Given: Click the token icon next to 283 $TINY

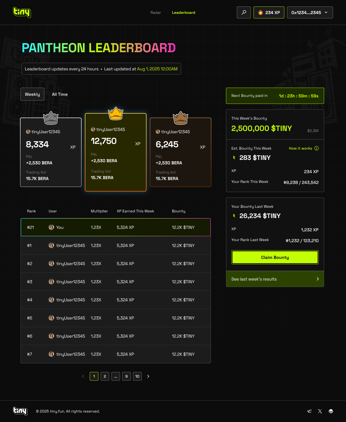Looking at the screenshot, I should pyautogui.click(x=234, y=157).
